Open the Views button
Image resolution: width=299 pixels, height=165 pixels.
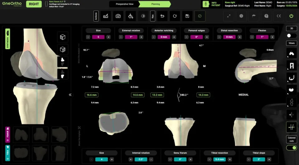coord(292,43)
